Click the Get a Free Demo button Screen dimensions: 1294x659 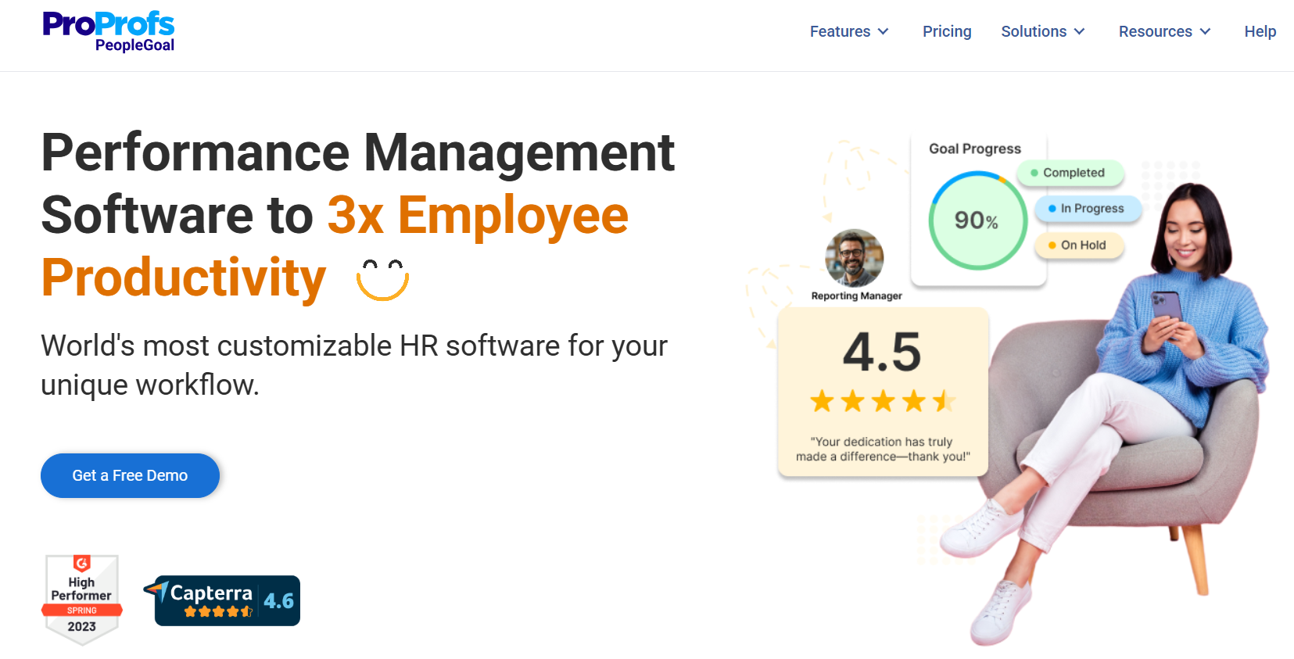[130, 475]
